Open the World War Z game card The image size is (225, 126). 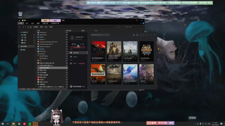click(x=98, y=51)
